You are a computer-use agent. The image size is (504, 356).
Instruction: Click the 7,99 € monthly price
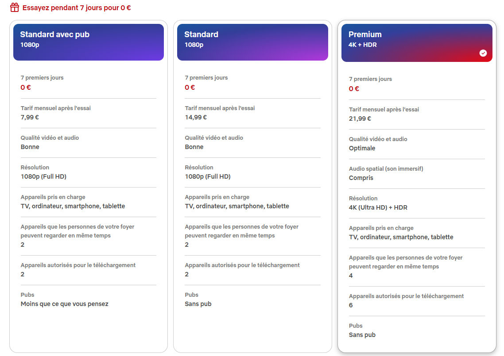click(30, 117)
